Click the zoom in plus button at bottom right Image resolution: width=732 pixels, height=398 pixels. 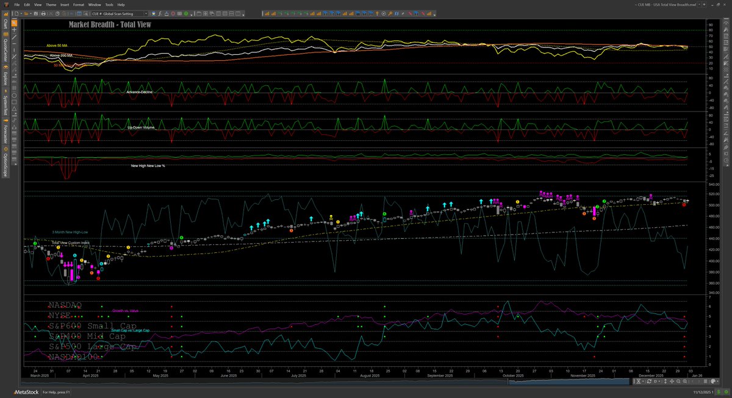pos(685,382)
